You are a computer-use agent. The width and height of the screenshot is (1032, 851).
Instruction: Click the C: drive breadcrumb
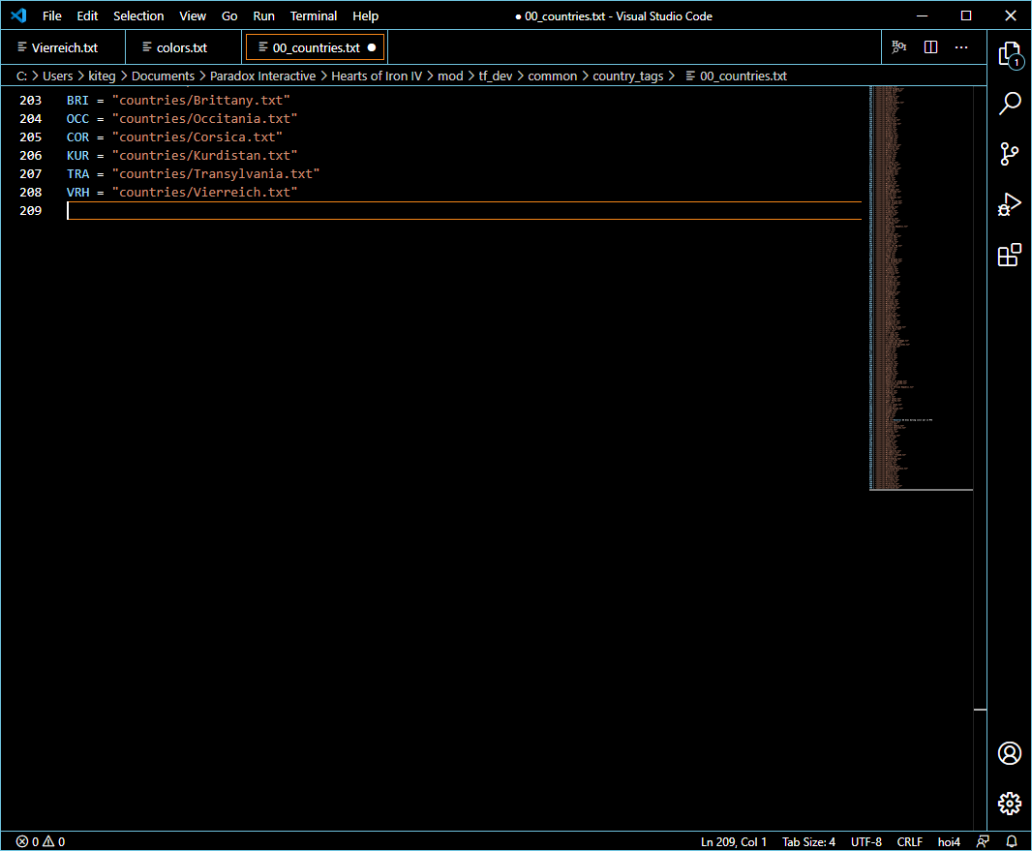pyautogui.click(x=21, y=76)
